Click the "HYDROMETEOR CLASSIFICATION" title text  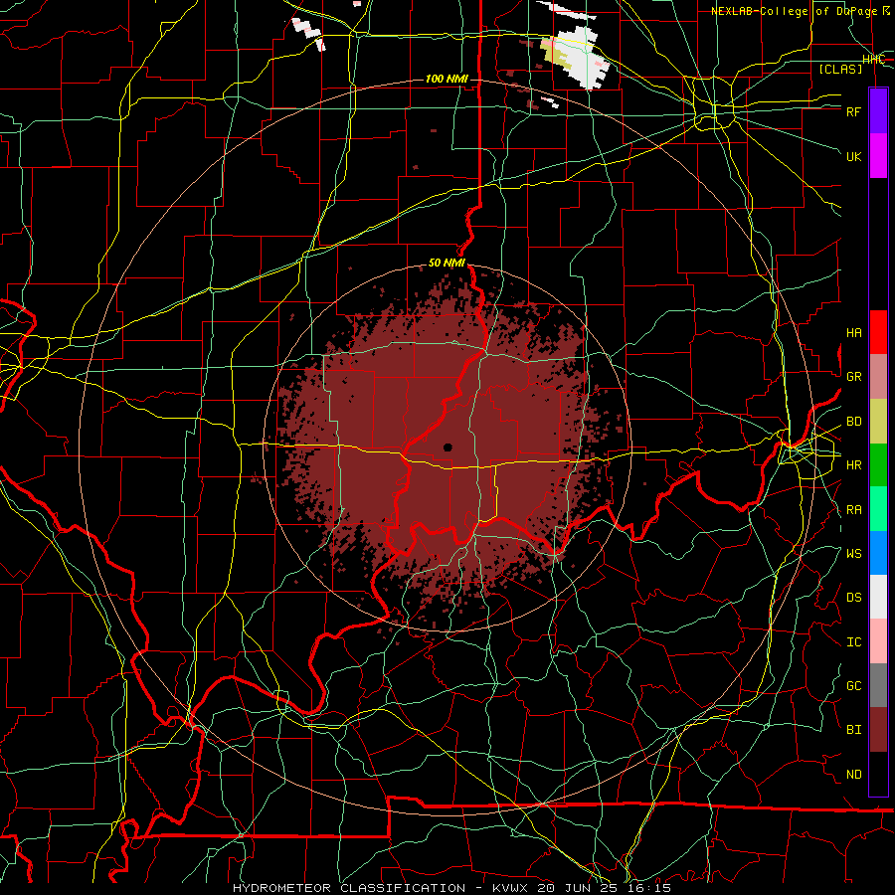pyautogui.click(x=349, y=888)
